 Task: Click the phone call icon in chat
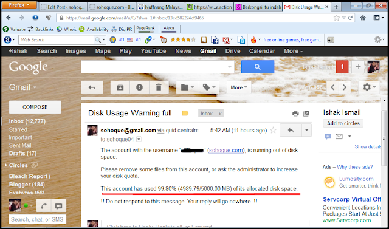[44, 206]
